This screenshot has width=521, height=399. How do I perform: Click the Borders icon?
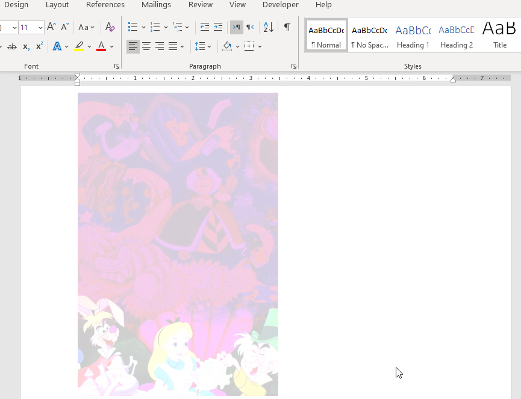click(x=249, y=46)
